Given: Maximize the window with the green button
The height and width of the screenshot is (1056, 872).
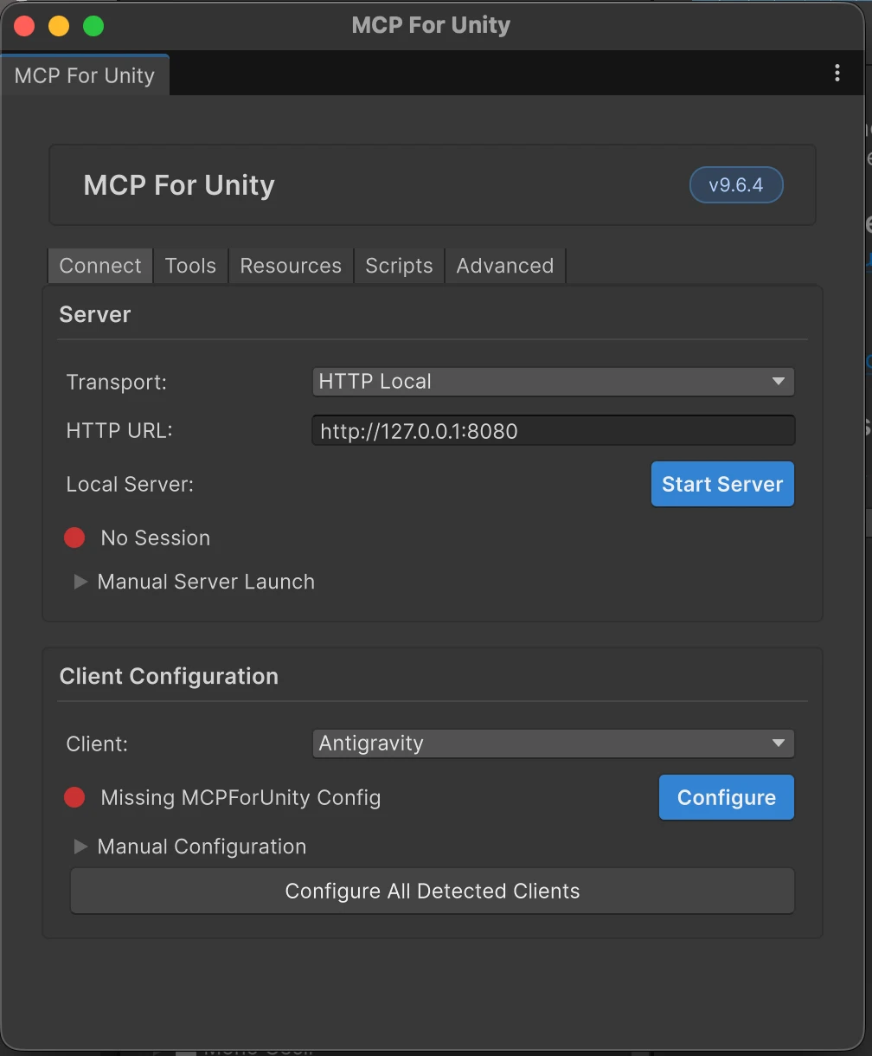Looking at the screenshot, I should pyautogui.click(x=93, y=26).
